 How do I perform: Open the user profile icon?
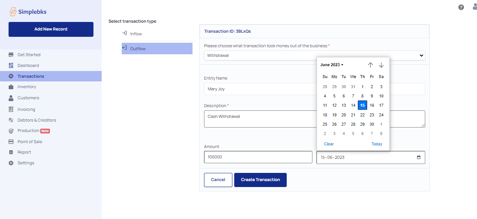[x=474, y=7]
